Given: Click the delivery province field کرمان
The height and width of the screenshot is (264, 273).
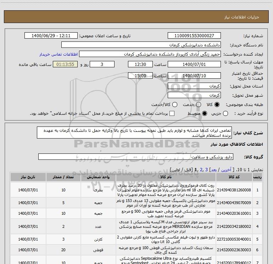Looking at the screenshot, I should (194, 86).
